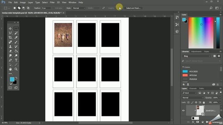Switch to the Adjustments tab
Screen dimensions: 223x125
pyautogui.click(x=196, y=51)
